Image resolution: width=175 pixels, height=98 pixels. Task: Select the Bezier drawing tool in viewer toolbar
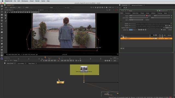6,21
